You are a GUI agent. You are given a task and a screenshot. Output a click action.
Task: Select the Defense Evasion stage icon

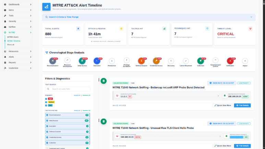[141, 61]
